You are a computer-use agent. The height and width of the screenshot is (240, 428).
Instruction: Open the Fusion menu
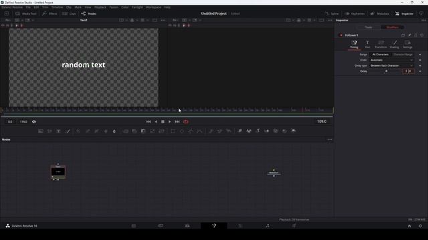(114, 7)
